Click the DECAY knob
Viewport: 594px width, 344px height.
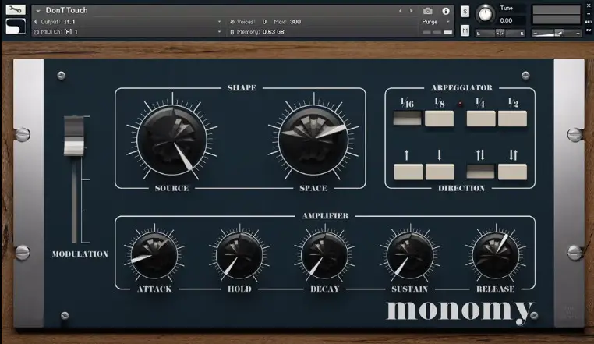point(324,255)
